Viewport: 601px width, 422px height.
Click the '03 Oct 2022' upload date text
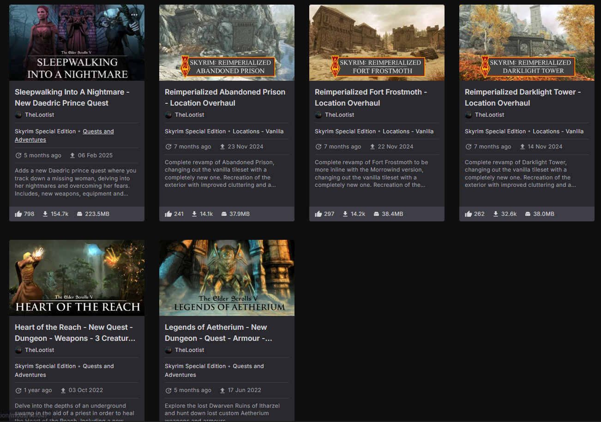pyautogui.click(x=86, y=390)
